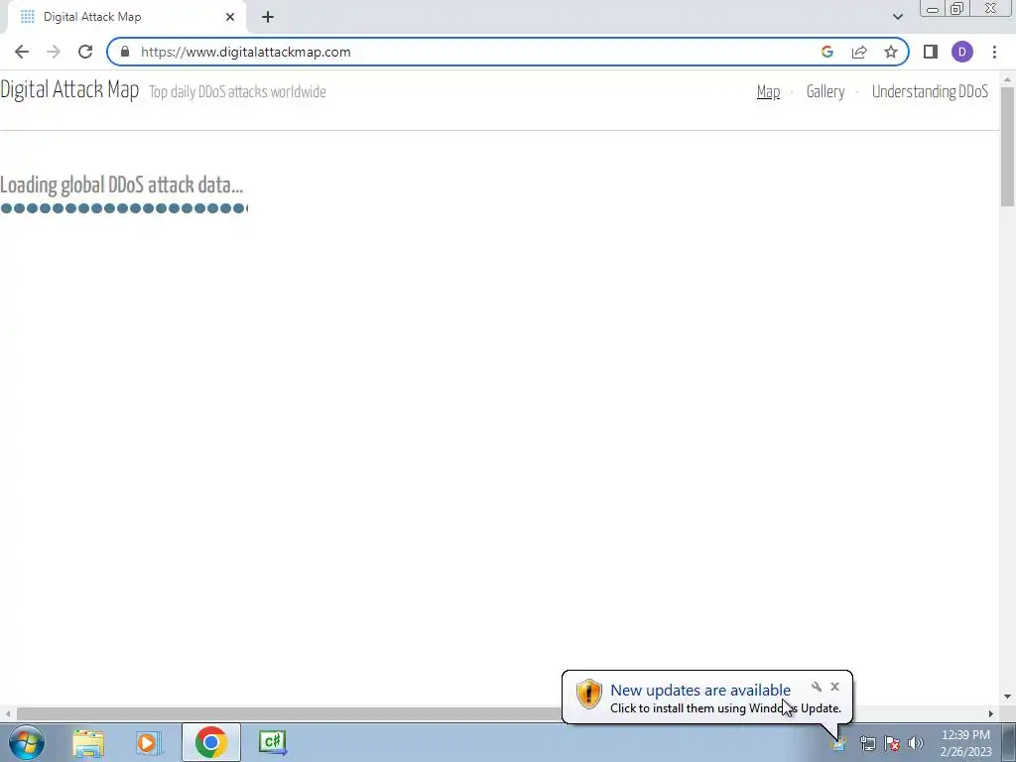Click the Digital Attack Map site title

70,89
